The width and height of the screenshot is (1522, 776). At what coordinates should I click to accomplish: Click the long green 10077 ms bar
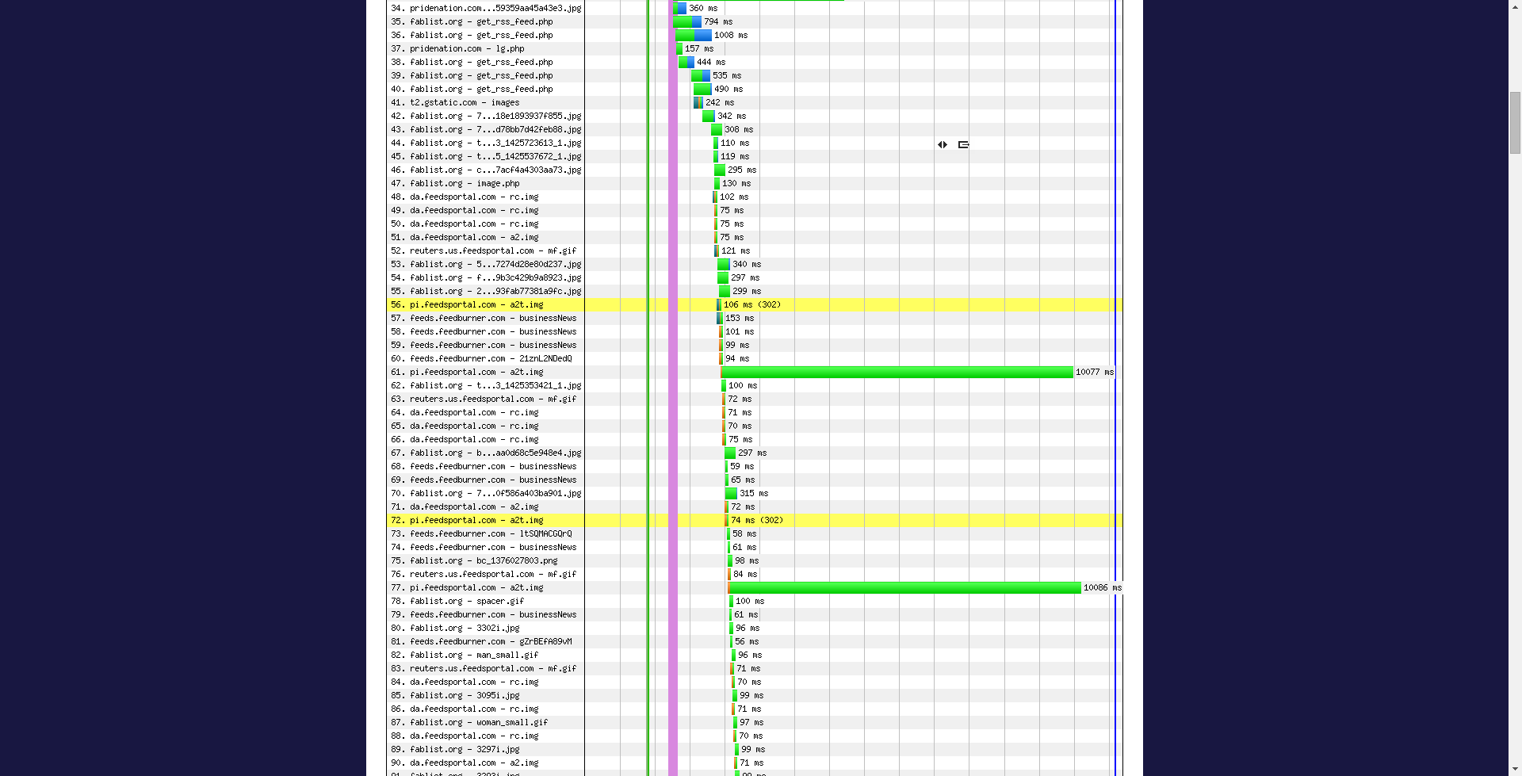click(897, 373)
